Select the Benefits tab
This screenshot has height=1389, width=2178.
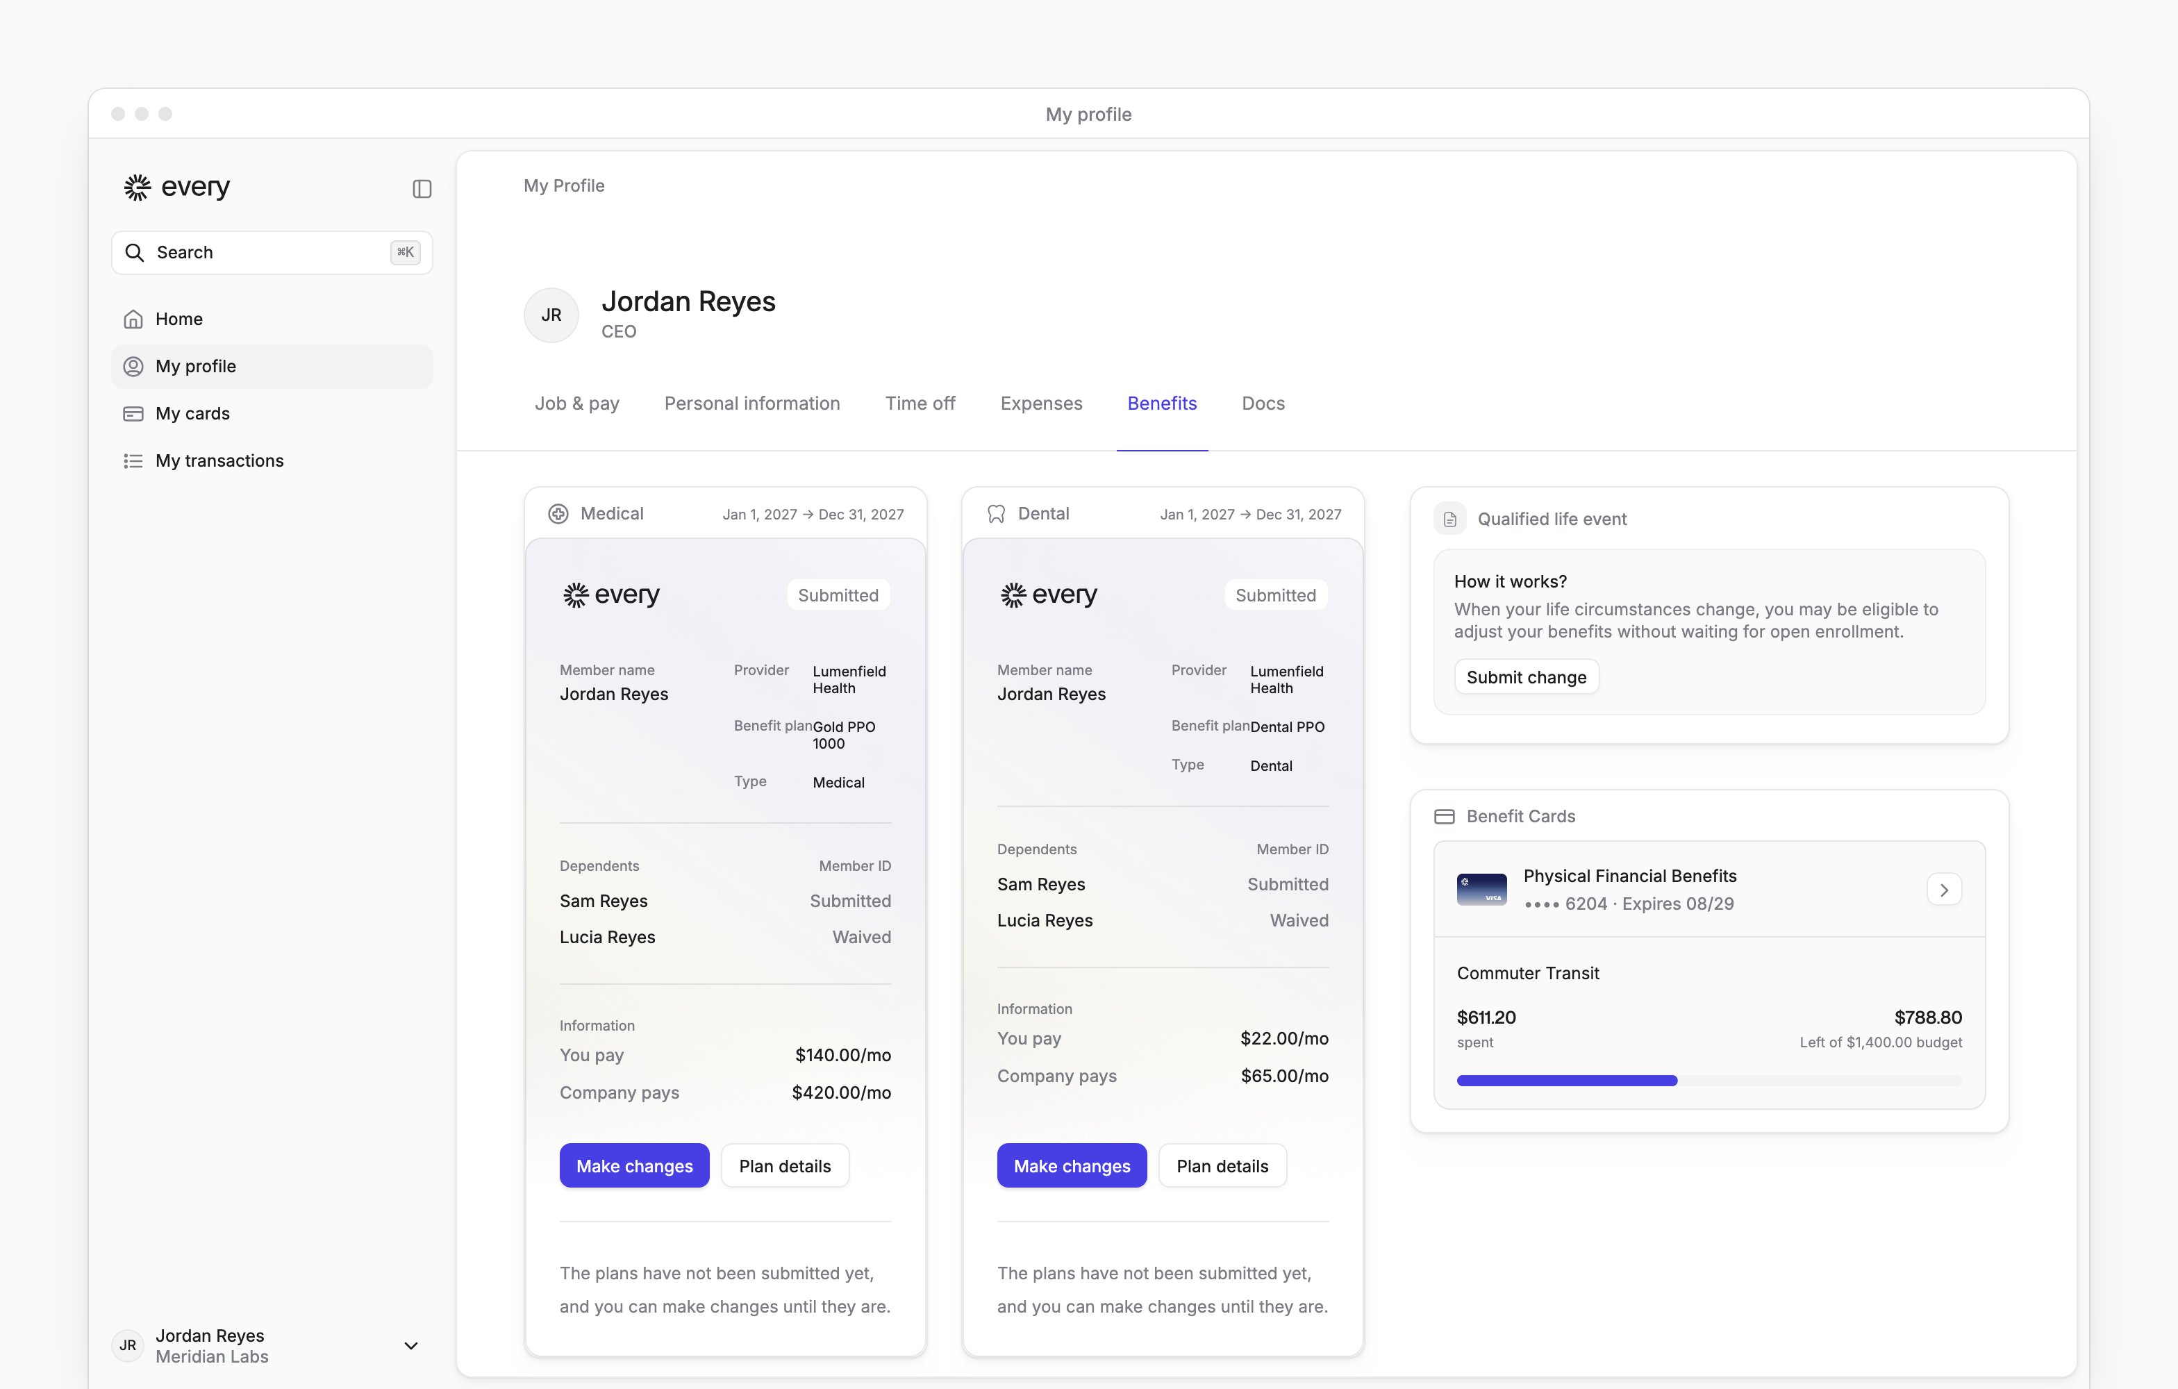pos(1161,404)
